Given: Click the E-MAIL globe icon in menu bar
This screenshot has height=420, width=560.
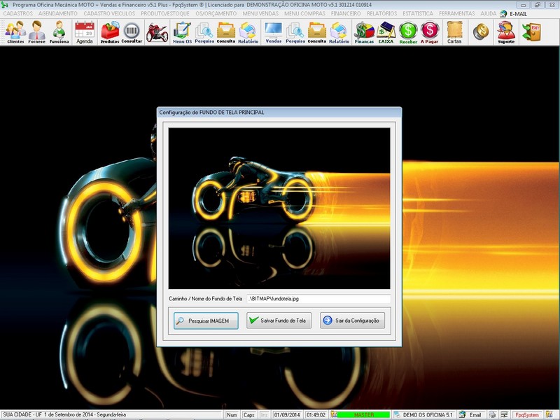Looking at the screenshot, I should point(503,13).
